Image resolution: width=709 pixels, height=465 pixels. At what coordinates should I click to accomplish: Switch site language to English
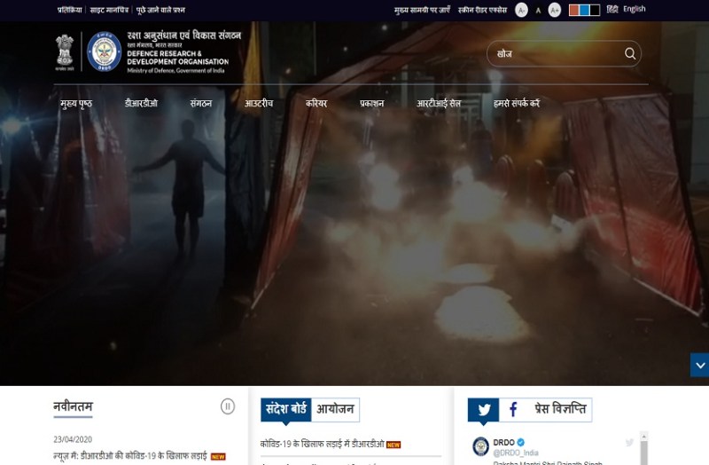coord(635,9)
